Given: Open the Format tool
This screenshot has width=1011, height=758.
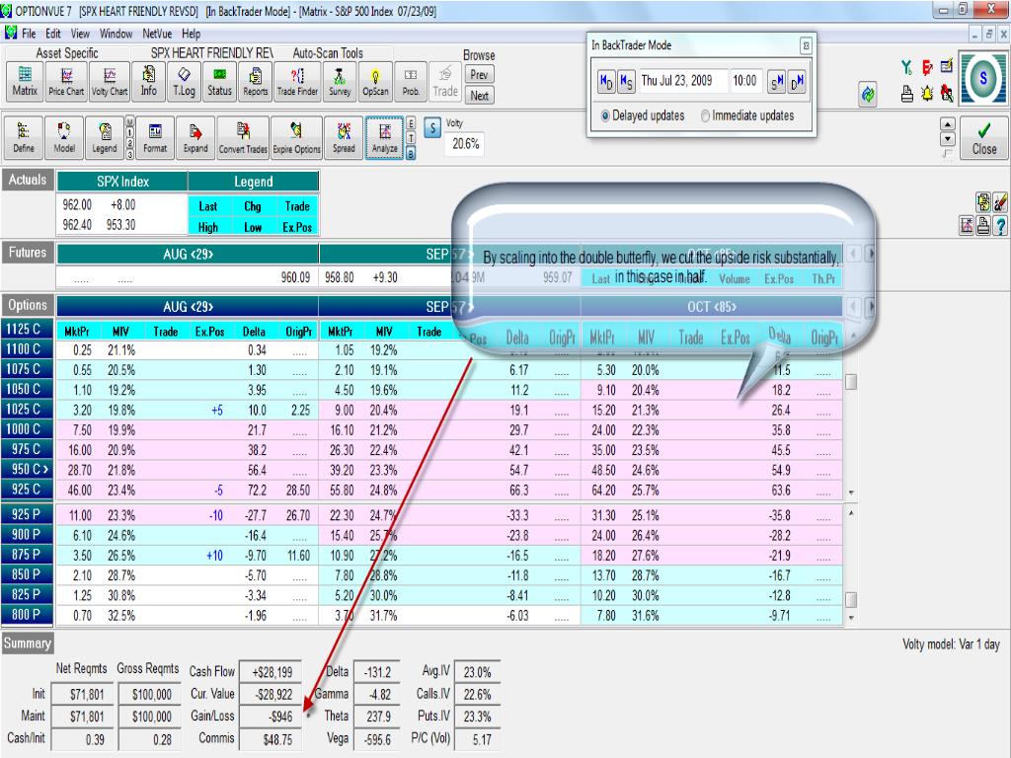Looking at the screenshot, I should coord(155,136).
